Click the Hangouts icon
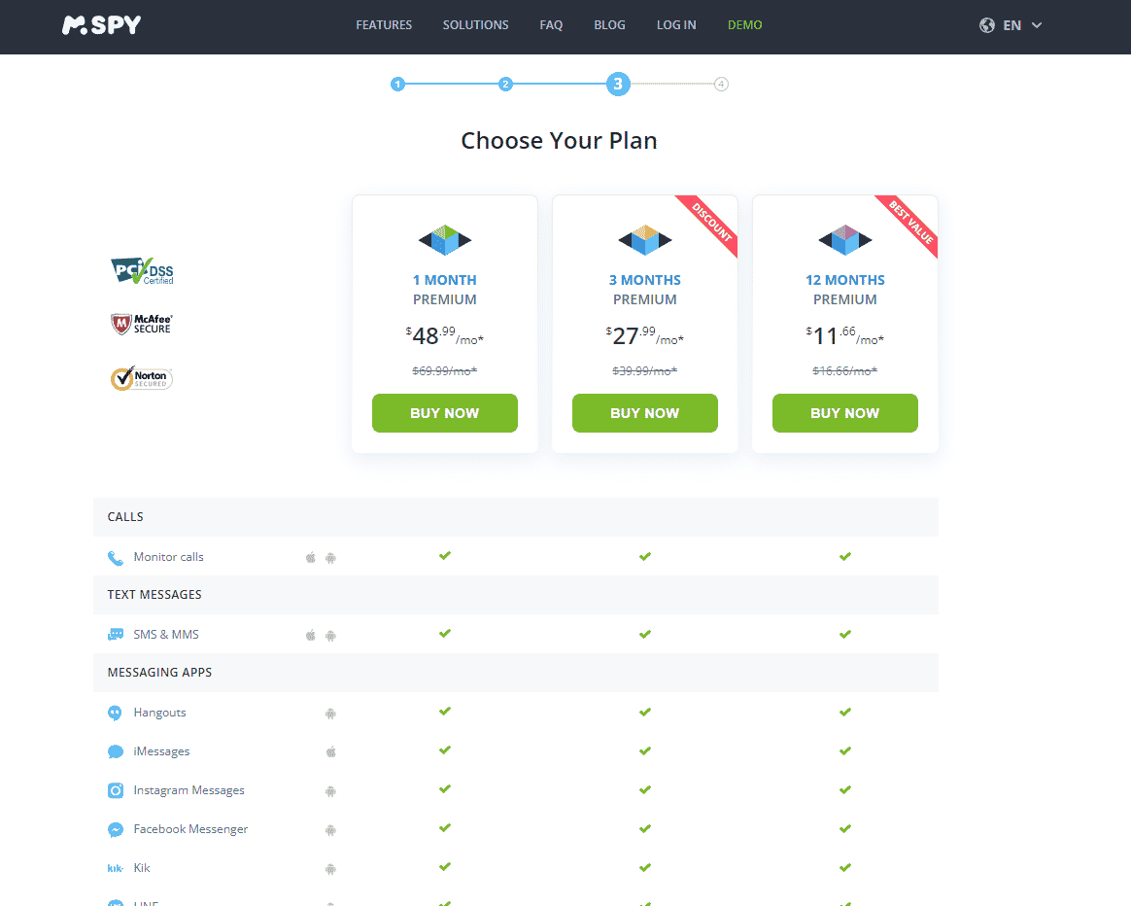Viewport: 1131px width, 906px height. click(115, 714)
